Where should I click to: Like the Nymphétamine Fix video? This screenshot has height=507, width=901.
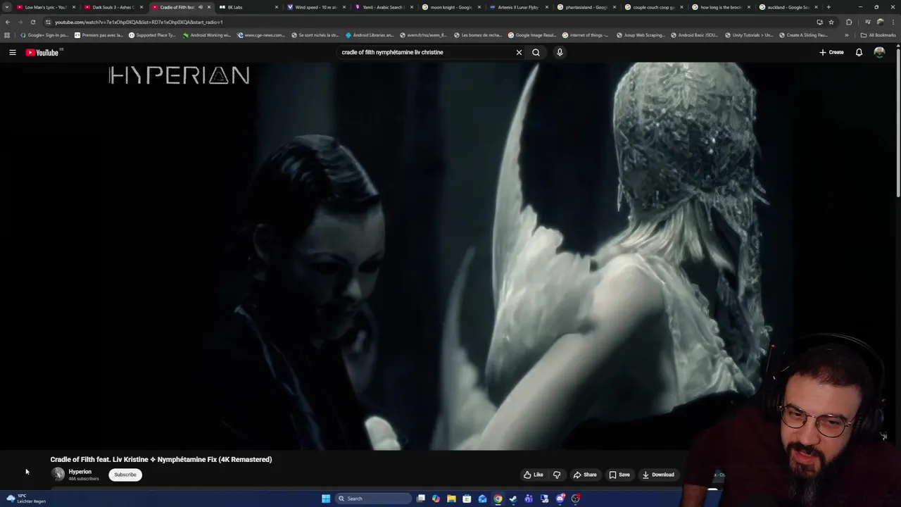coord(534,475)
